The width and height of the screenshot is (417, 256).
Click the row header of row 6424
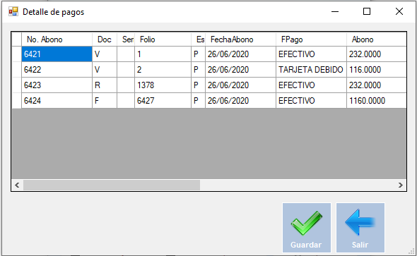pyautogui.click(x=16, y=101)
